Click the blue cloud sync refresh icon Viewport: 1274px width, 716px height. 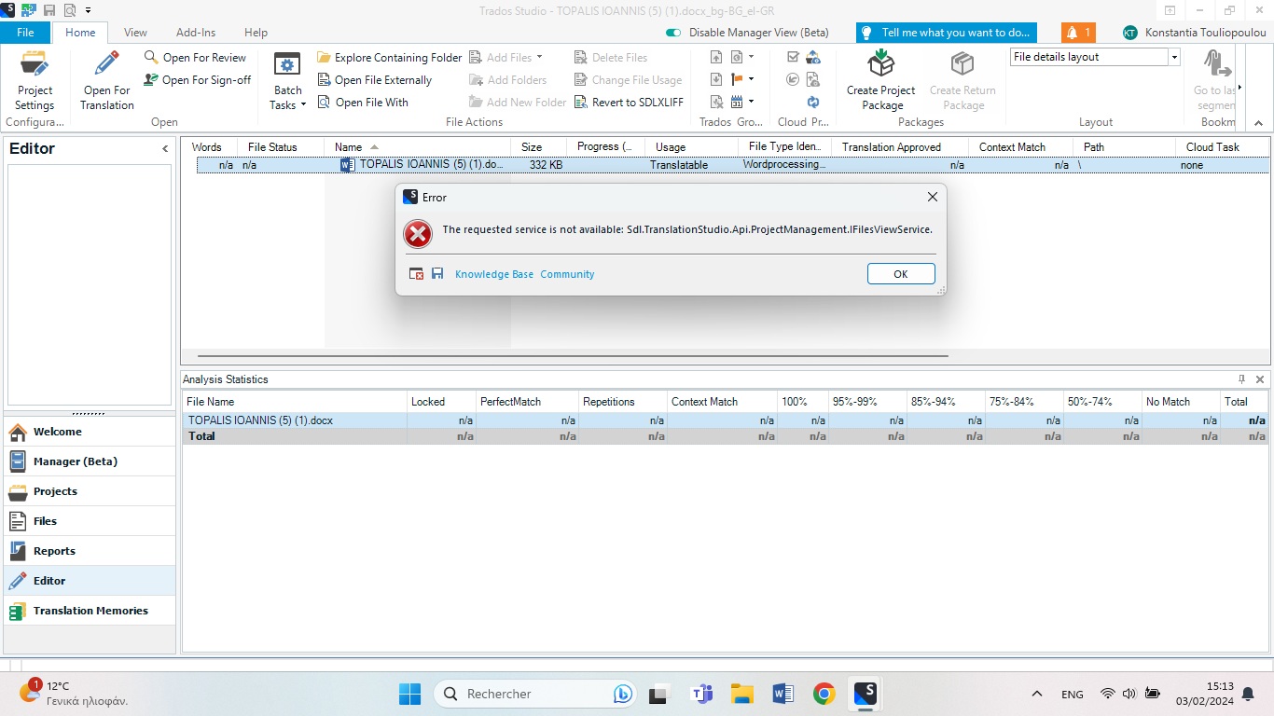point(813,102)
